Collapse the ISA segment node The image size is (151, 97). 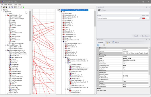pyautogui.click(x=59, y=12)
